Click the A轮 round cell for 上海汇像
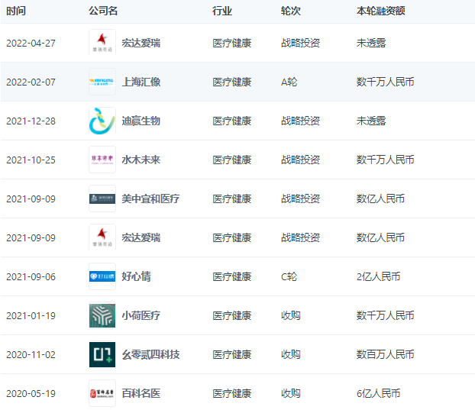 (289, 82)
